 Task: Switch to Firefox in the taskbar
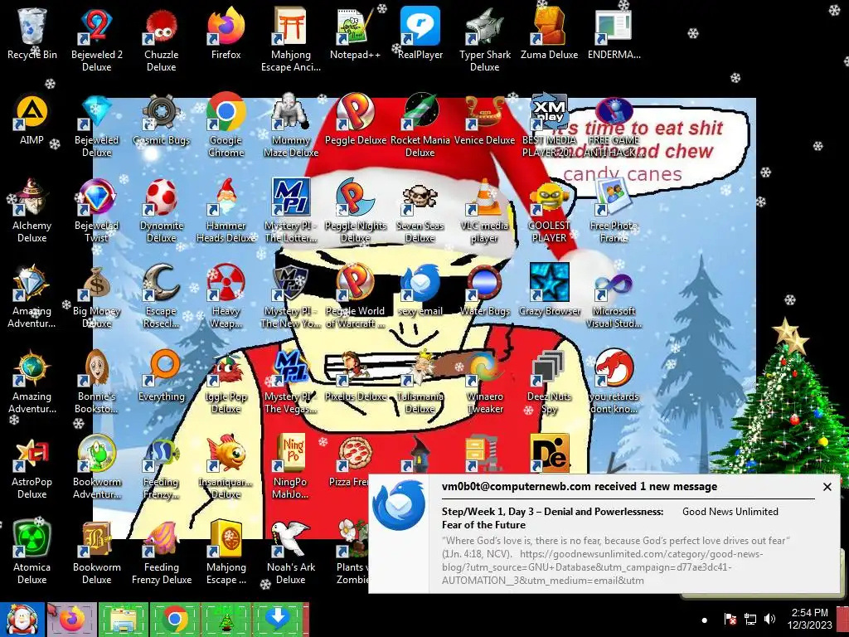coord(72,620)
